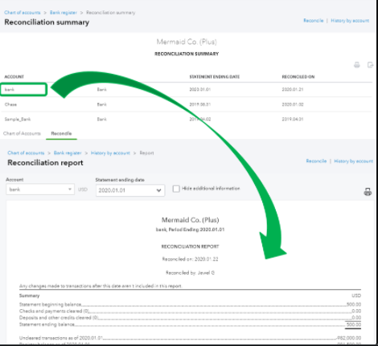Click STATEMENT ENDING DATE column header
The image size is (378, 346).
click(215, 77)
